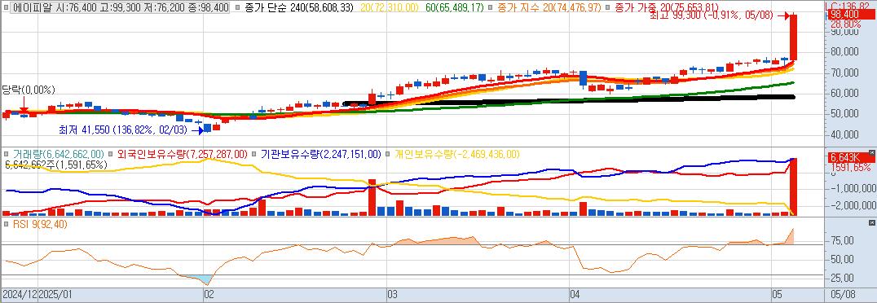The width and height of the screenshot is (877, 303).
Task: Toggle the 종가 단순 240 moving average marker
Action: click(x=238, y=8)
